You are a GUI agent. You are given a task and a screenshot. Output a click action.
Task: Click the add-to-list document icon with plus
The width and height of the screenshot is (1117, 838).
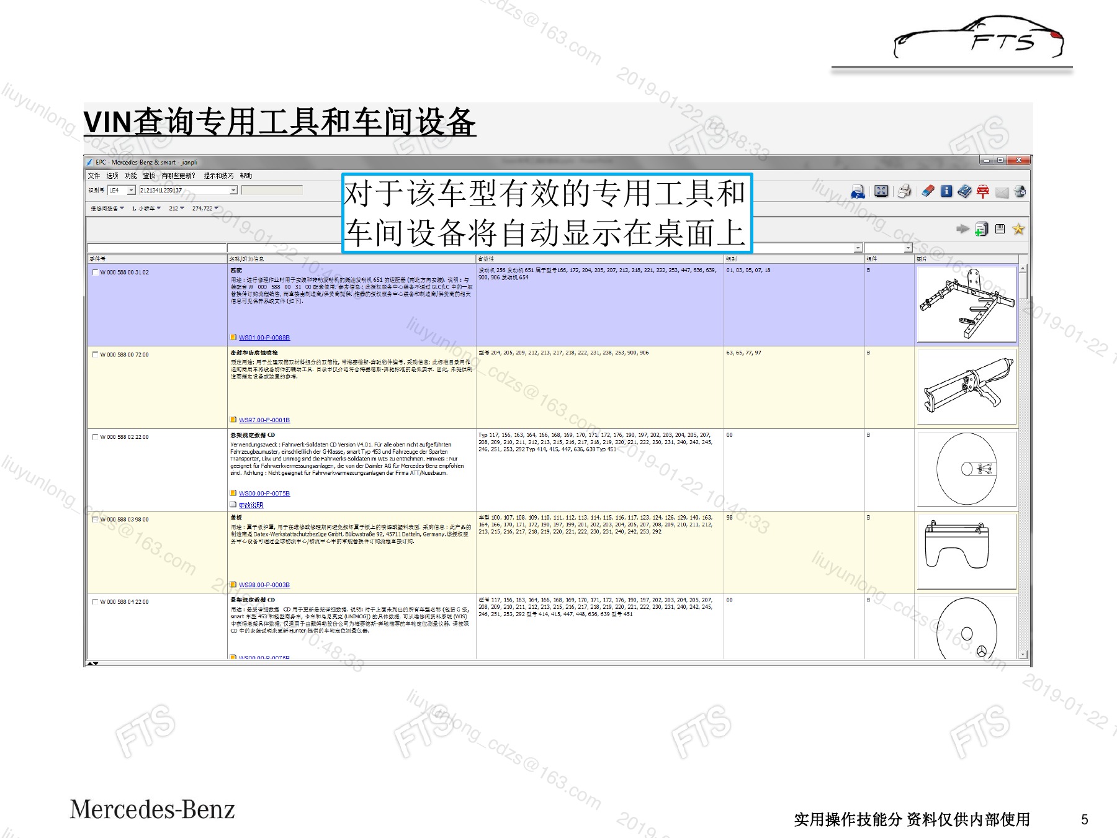[981, 229]
